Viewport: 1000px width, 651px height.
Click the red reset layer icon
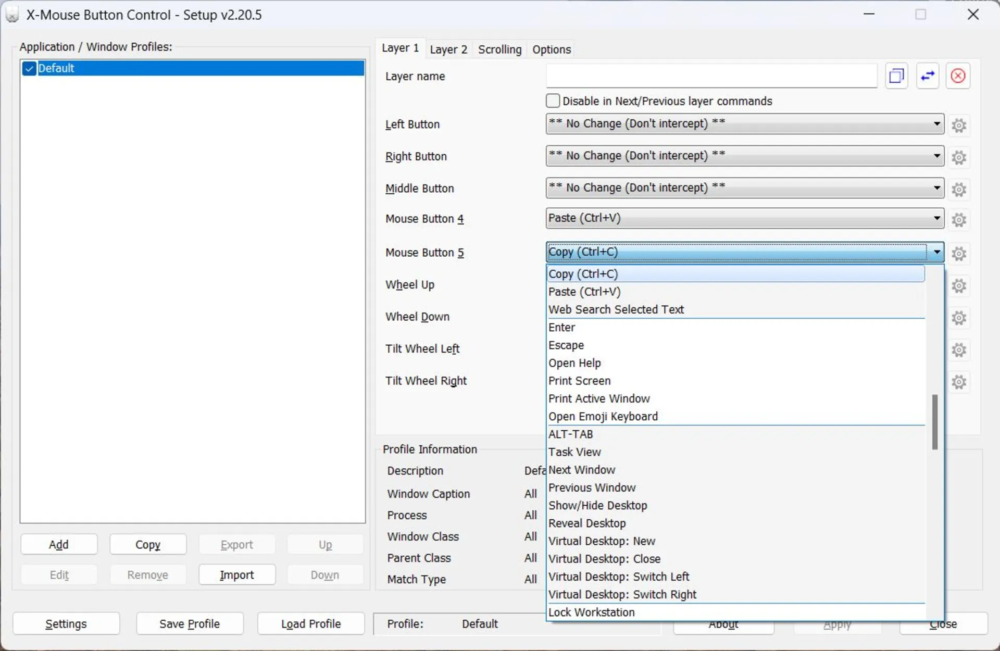958,76
